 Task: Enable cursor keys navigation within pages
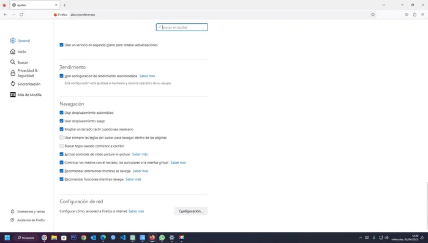coord(61,138)
